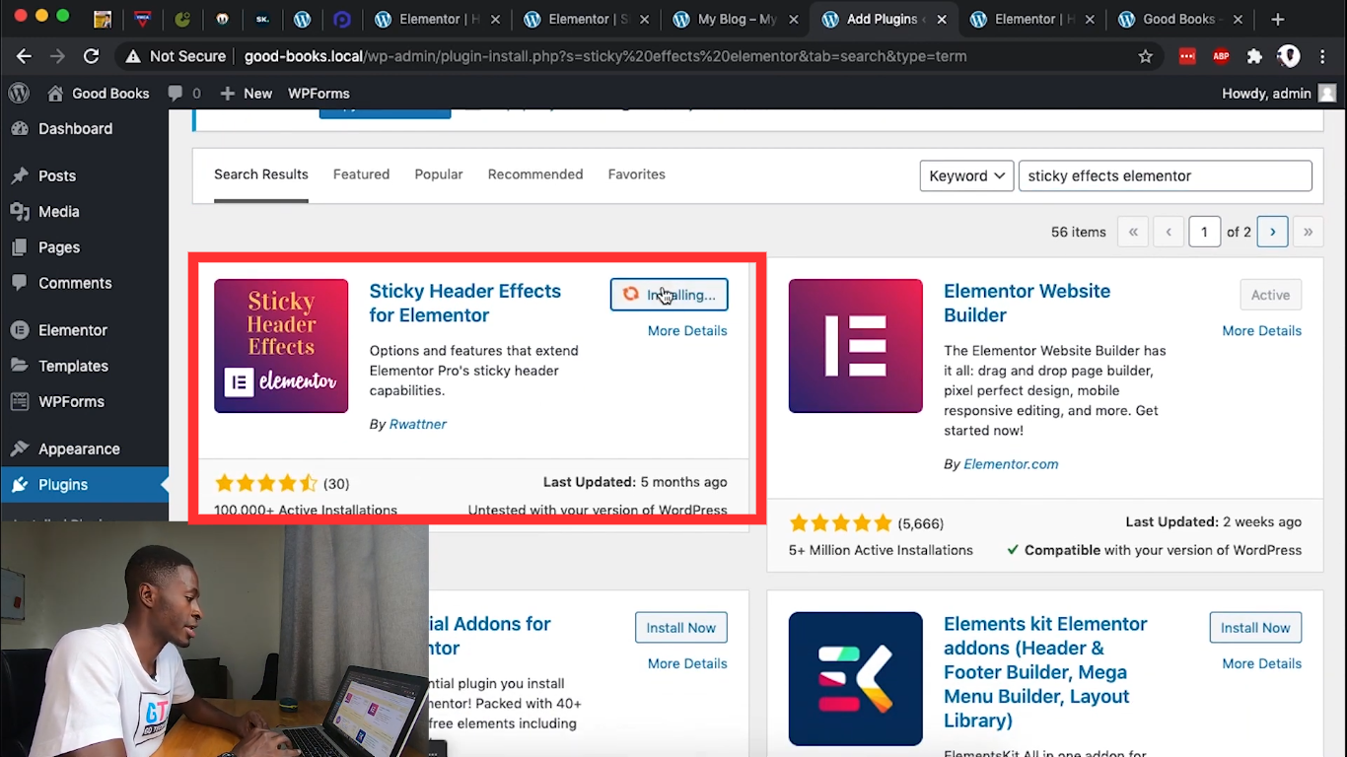1347x757 pixels.
Task: Open a new browser tab with plus
Action: pyautogui.click(x=1278, y=19)
